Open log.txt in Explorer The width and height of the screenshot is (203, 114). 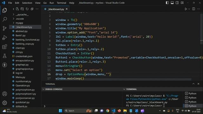click(19, 73)
